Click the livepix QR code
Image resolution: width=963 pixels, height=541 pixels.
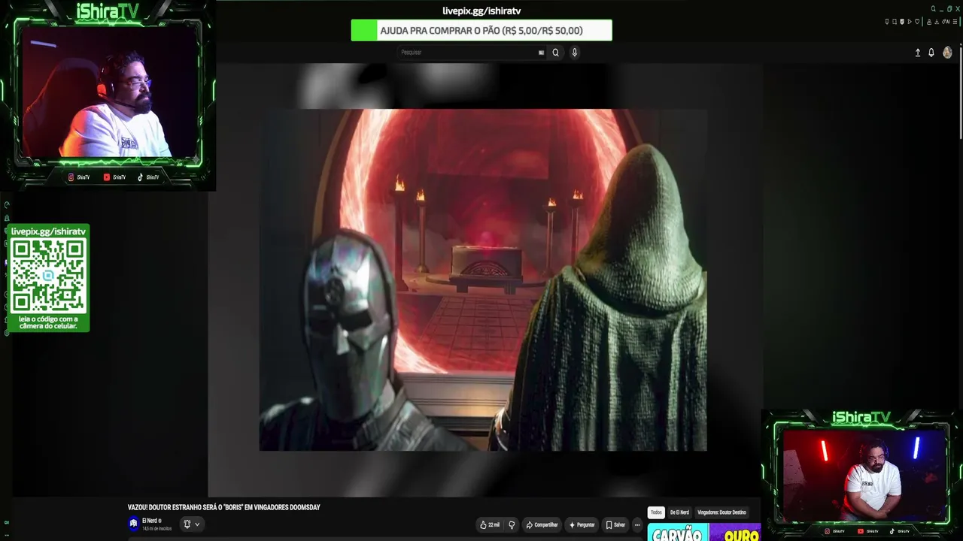point(48,276)
